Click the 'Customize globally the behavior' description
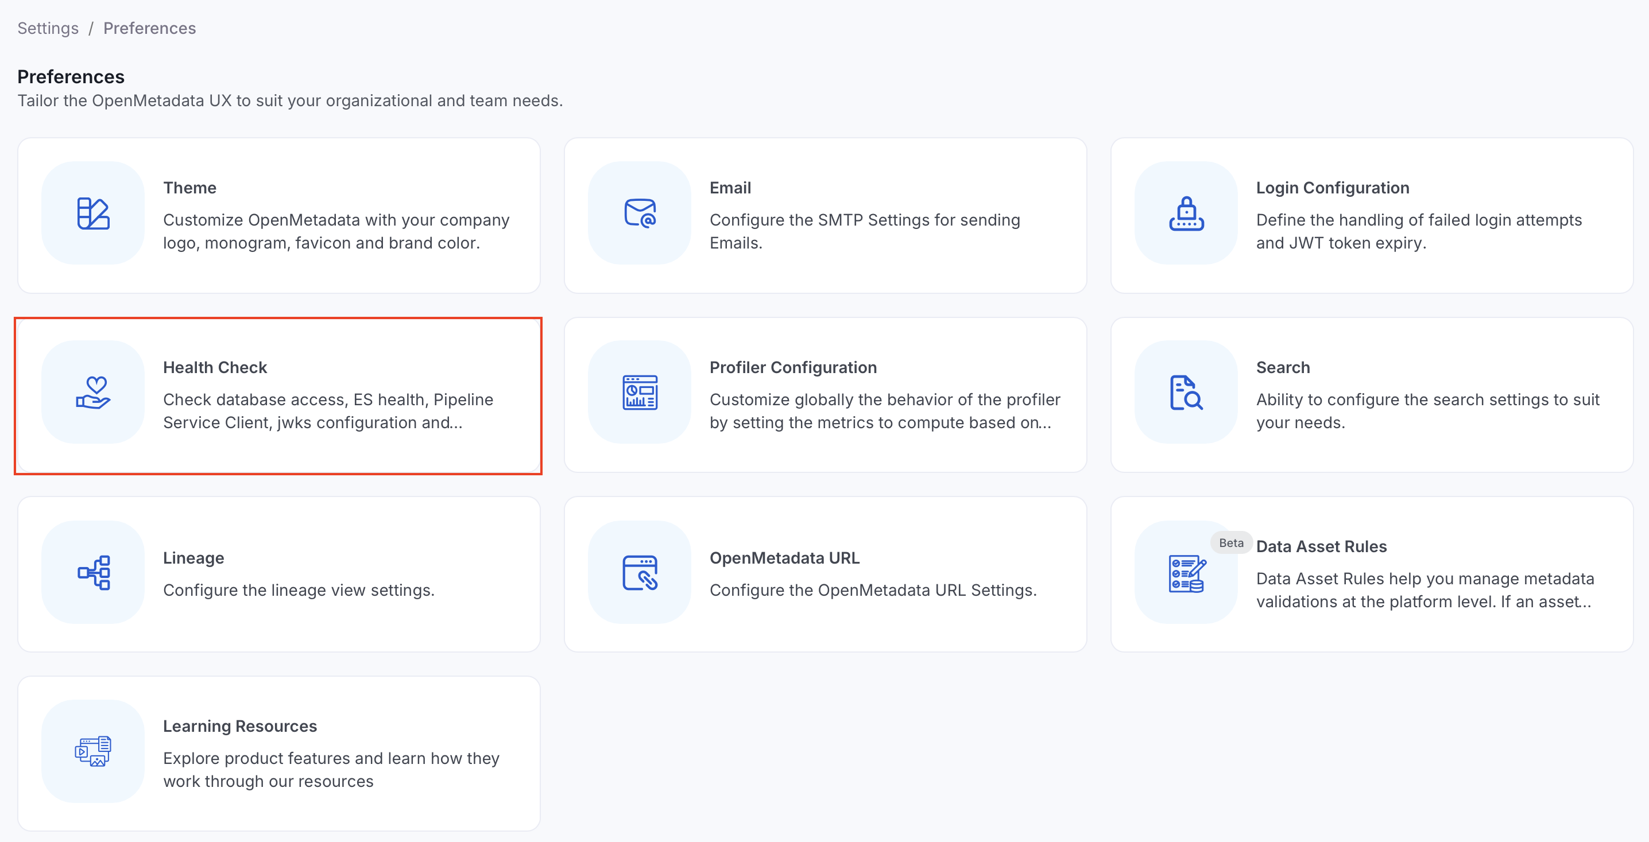Screen dimensions: 1649x842 coord(885,412)
